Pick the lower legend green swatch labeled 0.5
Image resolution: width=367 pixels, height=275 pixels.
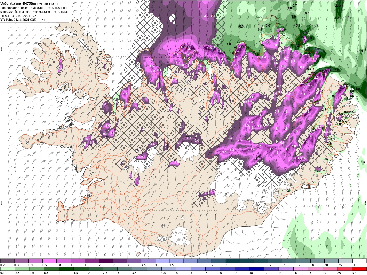tap(37, 269)
